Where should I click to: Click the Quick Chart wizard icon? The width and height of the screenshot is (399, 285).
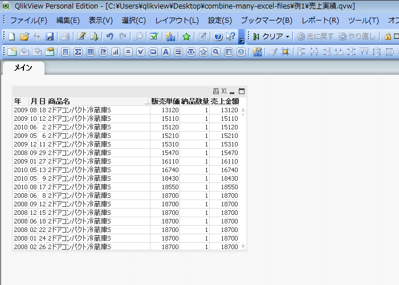pos(170,36)
